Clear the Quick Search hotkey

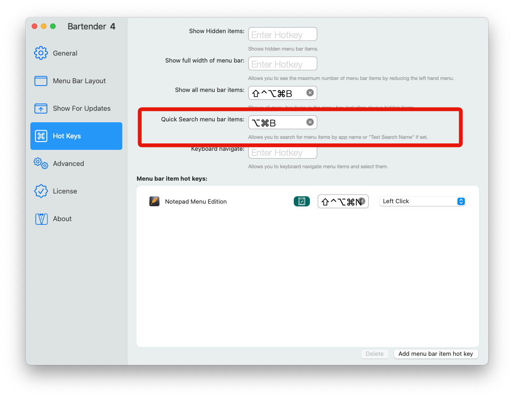coord(310,122)
